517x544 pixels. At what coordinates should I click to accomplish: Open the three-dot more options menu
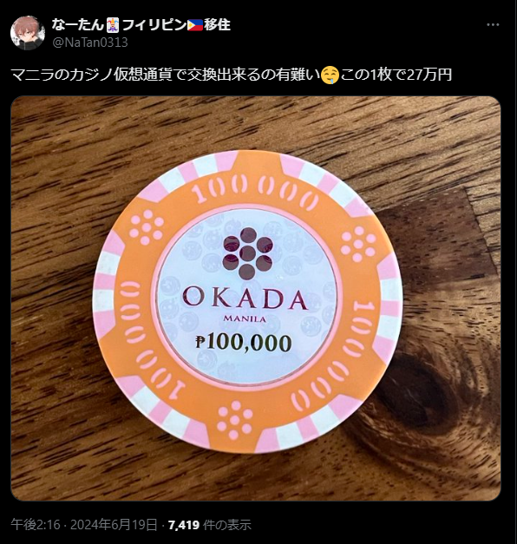click(493, 24)
